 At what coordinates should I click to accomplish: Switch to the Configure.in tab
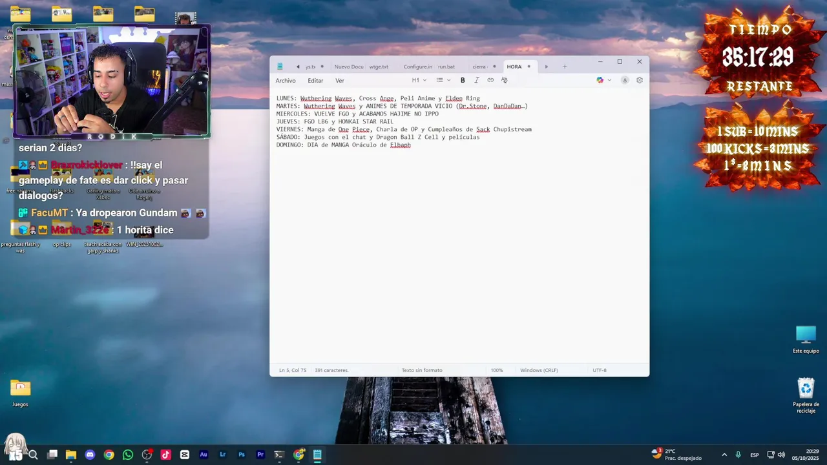click(418, 67)
